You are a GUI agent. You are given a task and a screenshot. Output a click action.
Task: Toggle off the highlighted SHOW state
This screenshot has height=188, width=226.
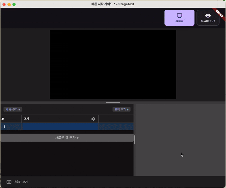[179, 17]
